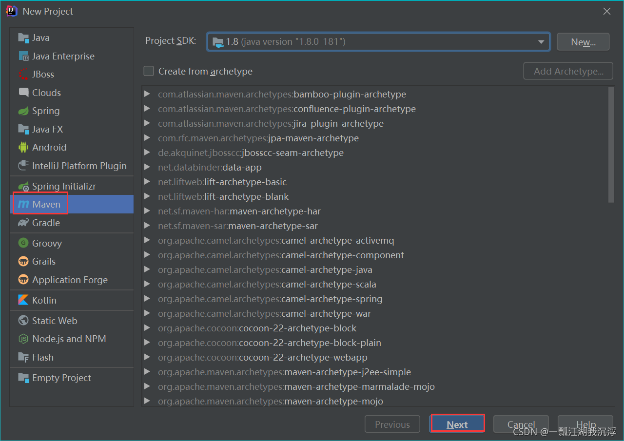This screenshot has height=441, width=624.
Task: Select maven-archetype-mojo row text
Action: click(271, 401)
